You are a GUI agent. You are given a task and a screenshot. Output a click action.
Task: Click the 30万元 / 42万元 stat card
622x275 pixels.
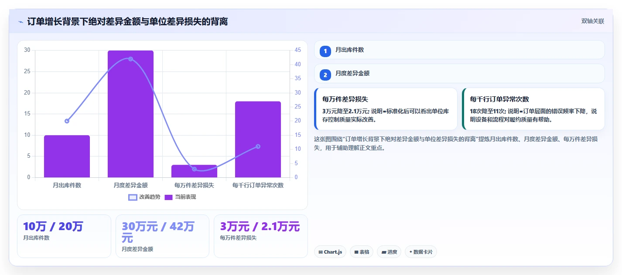(x=162, y=236)
